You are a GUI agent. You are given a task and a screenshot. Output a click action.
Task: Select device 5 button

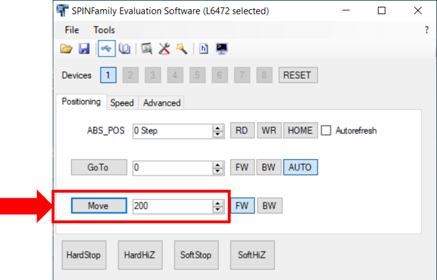(197, 75)
